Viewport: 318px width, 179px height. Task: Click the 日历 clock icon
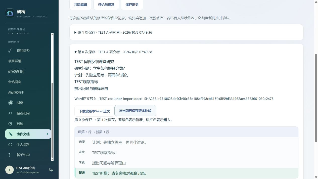(10, 124)
